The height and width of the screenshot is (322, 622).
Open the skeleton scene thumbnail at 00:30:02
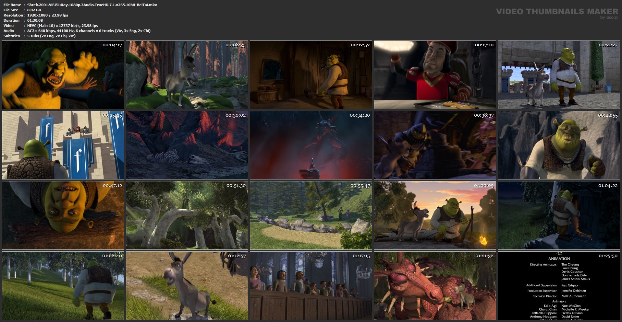(187, 145)
